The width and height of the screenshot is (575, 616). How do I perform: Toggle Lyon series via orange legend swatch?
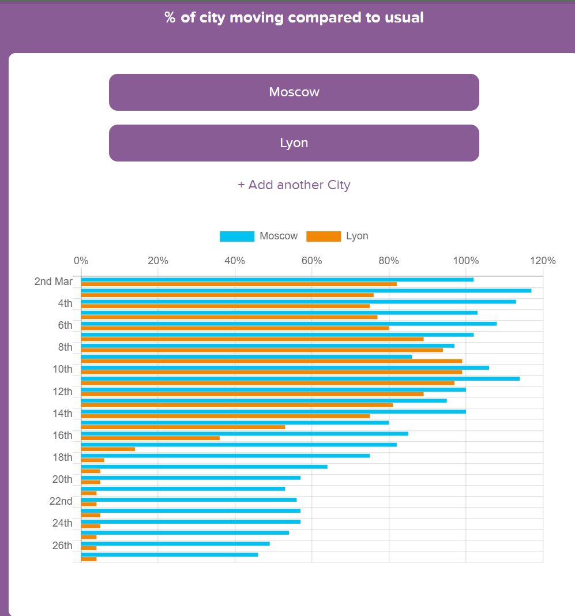tap(323, 236)
